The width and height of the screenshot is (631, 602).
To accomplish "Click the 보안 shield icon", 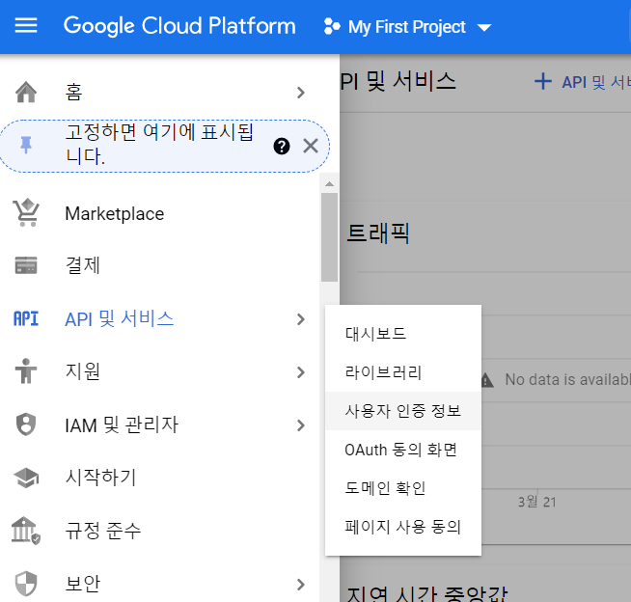I will coord(26,584).
